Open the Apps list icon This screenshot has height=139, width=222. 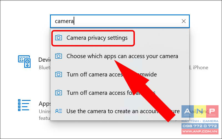[24, 105]
